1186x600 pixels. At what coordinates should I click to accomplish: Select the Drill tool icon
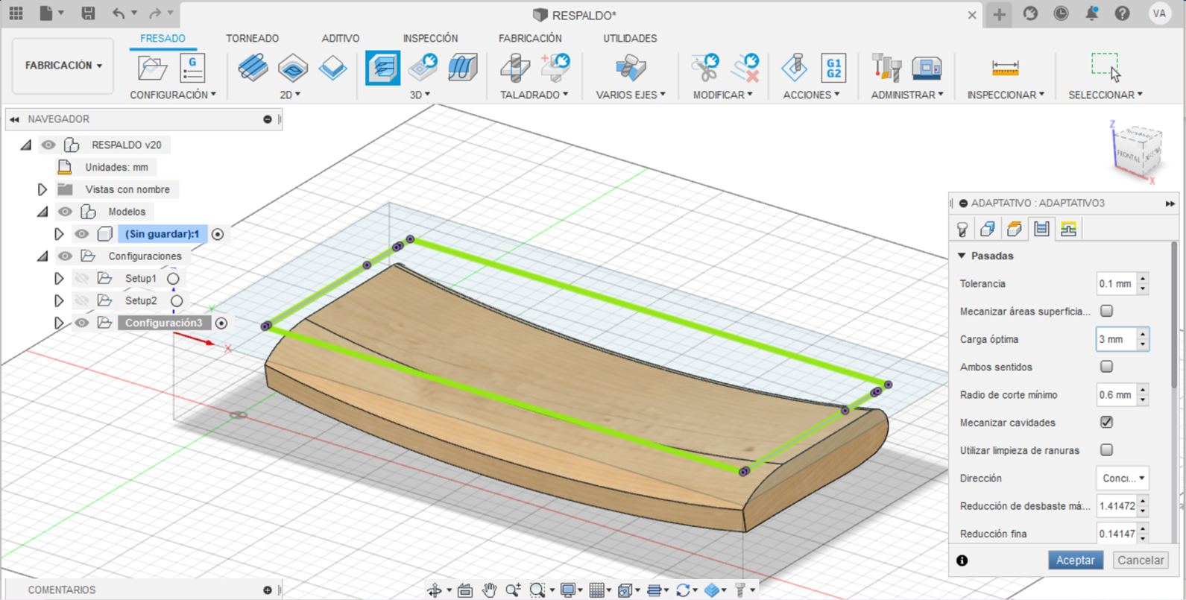coord(515,68)
